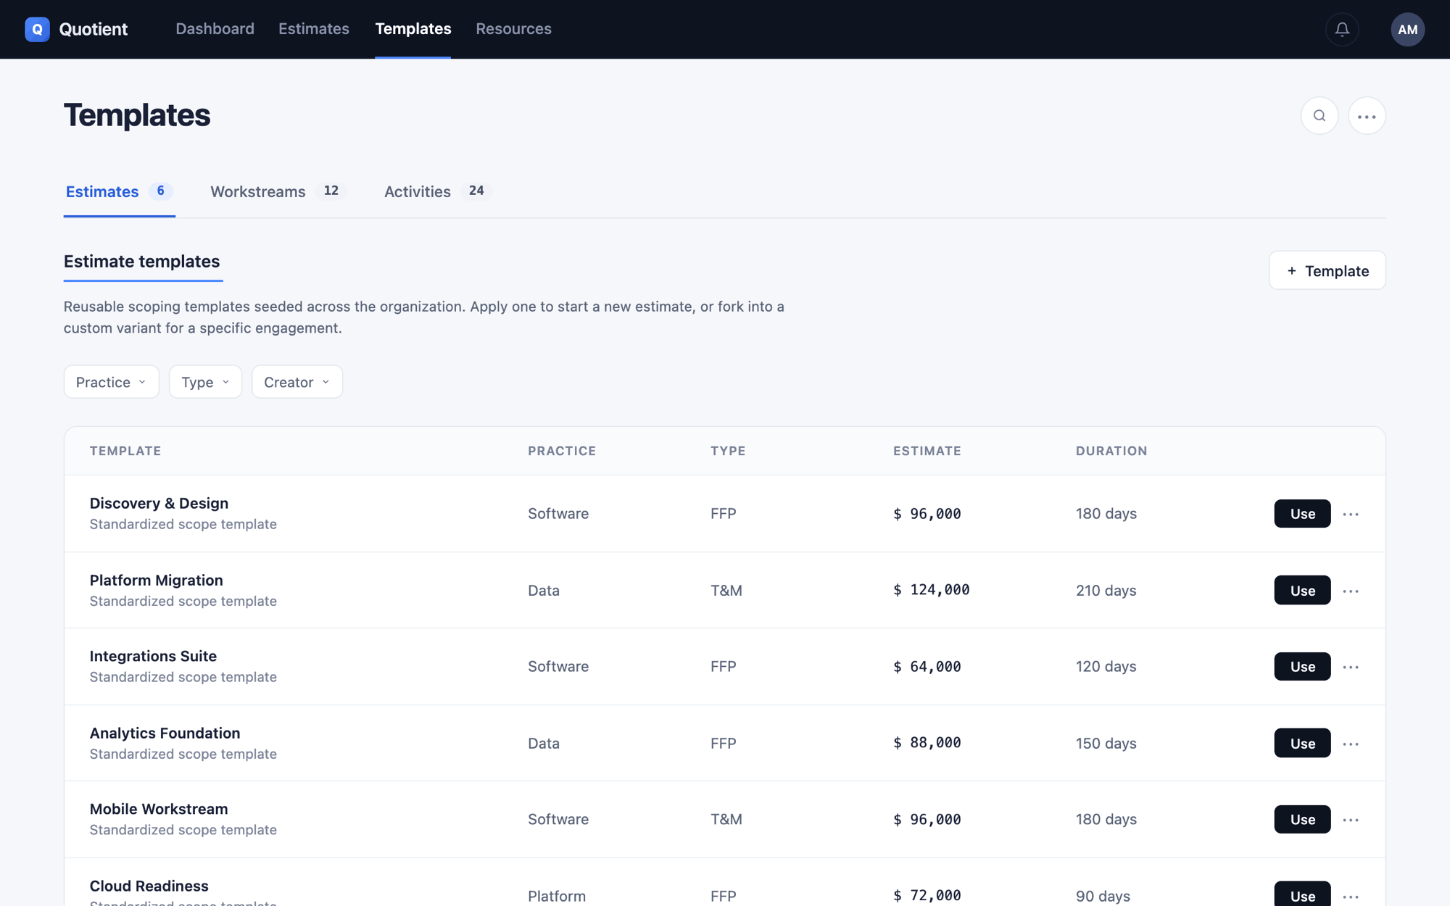Open the Resources nav item

point(513,29)
